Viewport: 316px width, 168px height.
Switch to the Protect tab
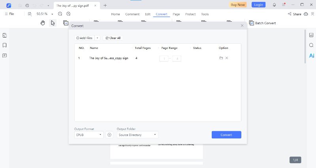click(190, 14)
